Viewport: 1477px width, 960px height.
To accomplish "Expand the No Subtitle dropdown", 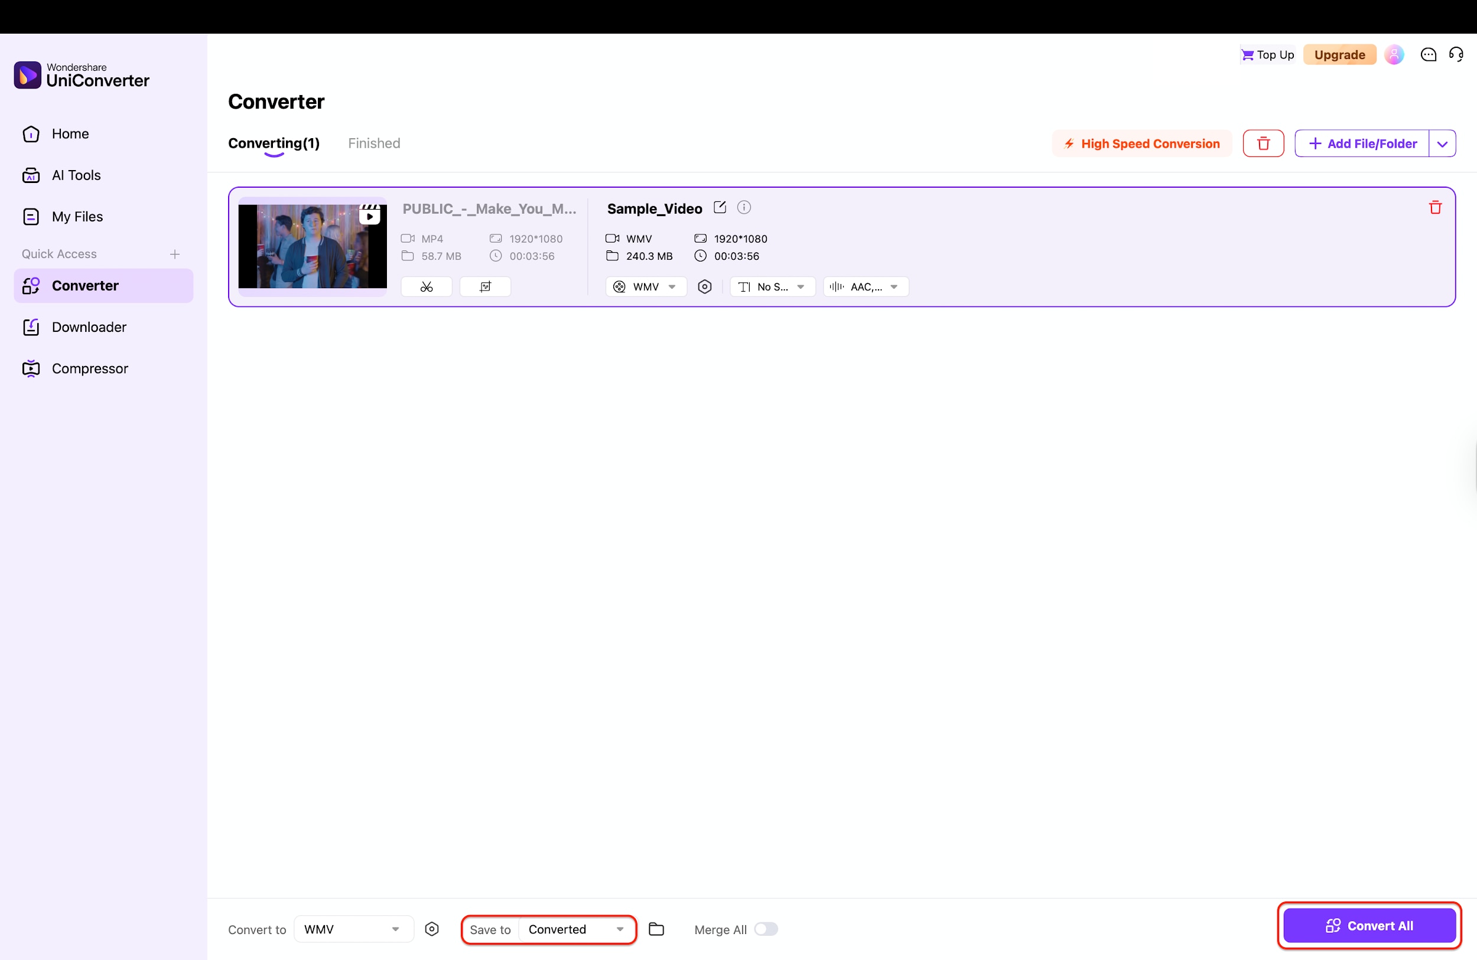I will pyautogui.click(x=772, y=286).
